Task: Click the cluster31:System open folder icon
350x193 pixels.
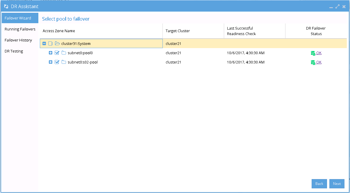Action: [x=57, y=43]
